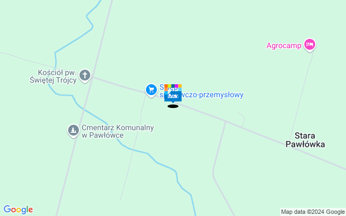
Task: Select the shopping cart store pin
Action: [x=151, y=90]
